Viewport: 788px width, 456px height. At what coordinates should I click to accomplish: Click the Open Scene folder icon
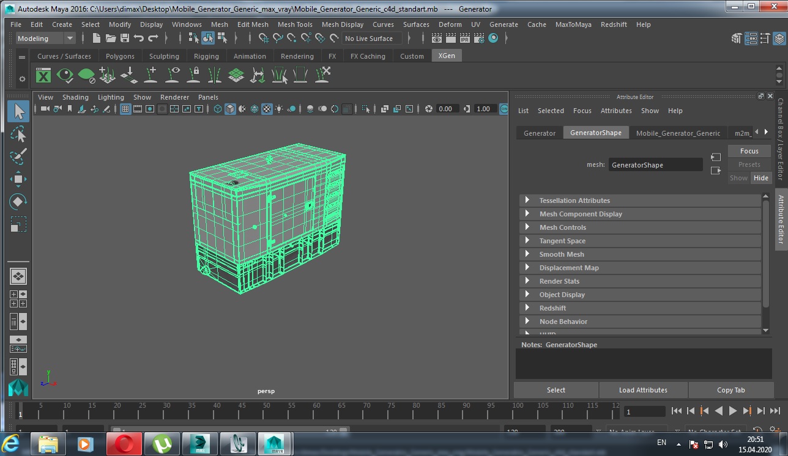(111, 38)
